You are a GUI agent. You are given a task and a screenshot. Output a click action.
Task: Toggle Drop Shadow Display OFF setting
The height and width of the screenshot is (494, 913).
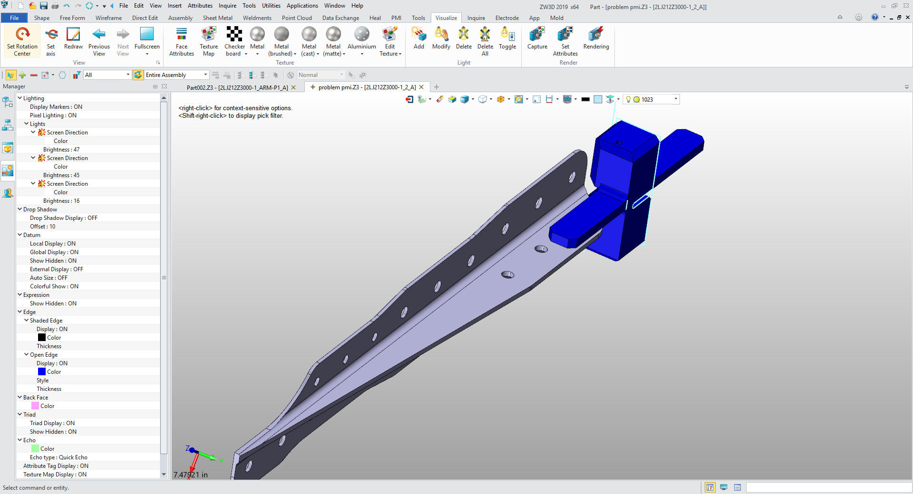pyautogui.click(x=64, y=218)
